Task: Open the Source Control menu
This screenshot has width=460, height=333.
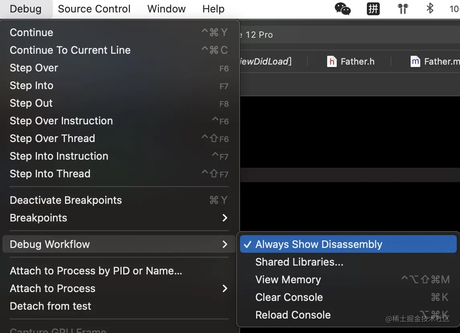Action: 94,9
